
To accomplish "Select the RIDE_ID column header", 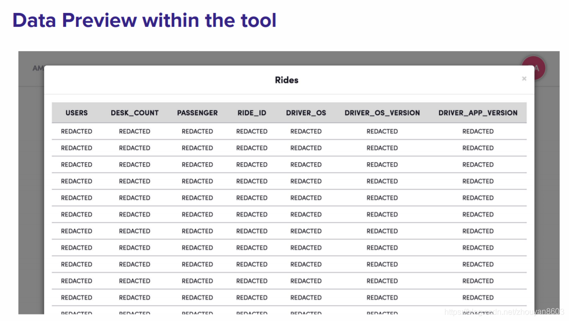I will pos(252,113).
